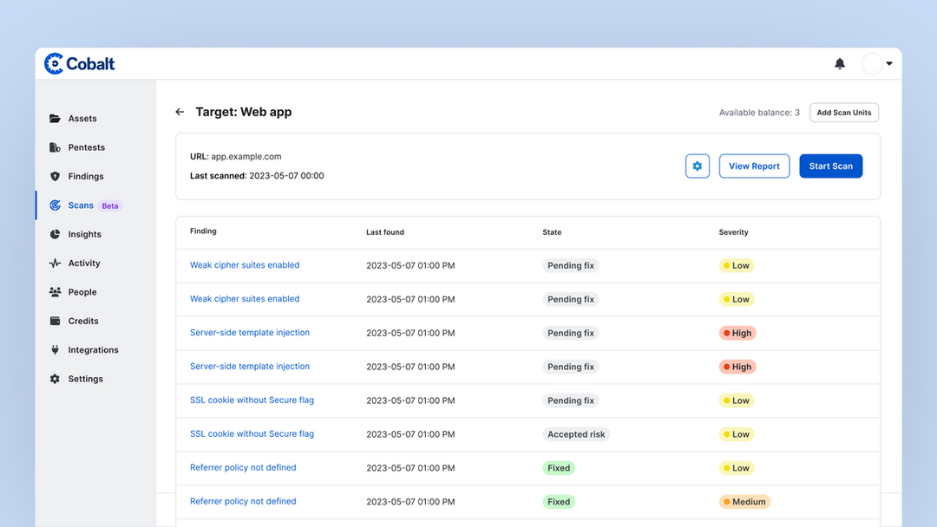Open scan settings gear icon
The image size is (937, 527).
tap(697, 166)
